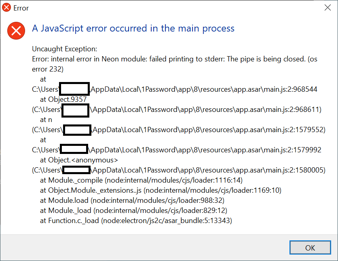Click the small red error icon in title bar
Screen dimensions: 338x261
tap(6, 7)
